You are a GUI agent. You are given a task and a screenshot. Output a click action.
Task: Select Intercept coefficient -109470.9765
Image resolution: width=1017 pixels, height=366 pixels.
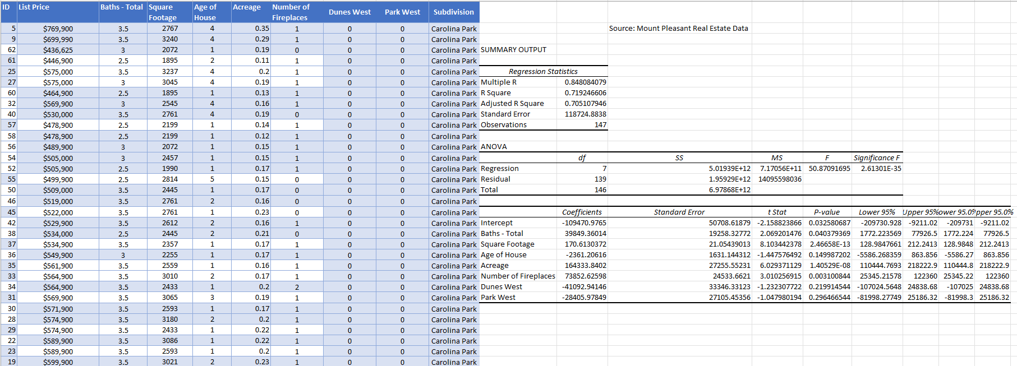(585, 223)
